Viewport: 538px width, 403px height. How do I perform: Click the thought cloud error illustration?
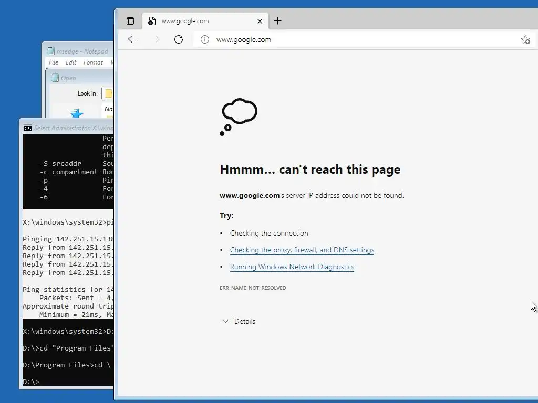point(239,117)
